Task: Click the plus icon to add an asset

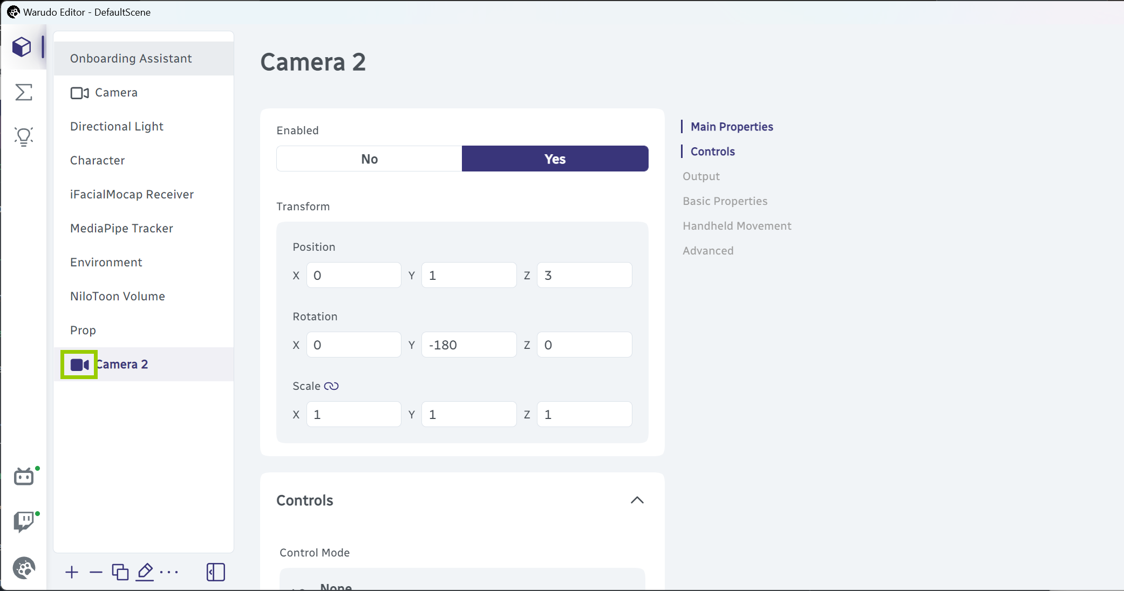Action: 72,572
